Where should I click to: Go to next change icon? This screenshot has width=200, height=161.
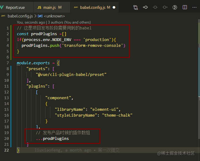pyautogui.click(x=165, y=7)
